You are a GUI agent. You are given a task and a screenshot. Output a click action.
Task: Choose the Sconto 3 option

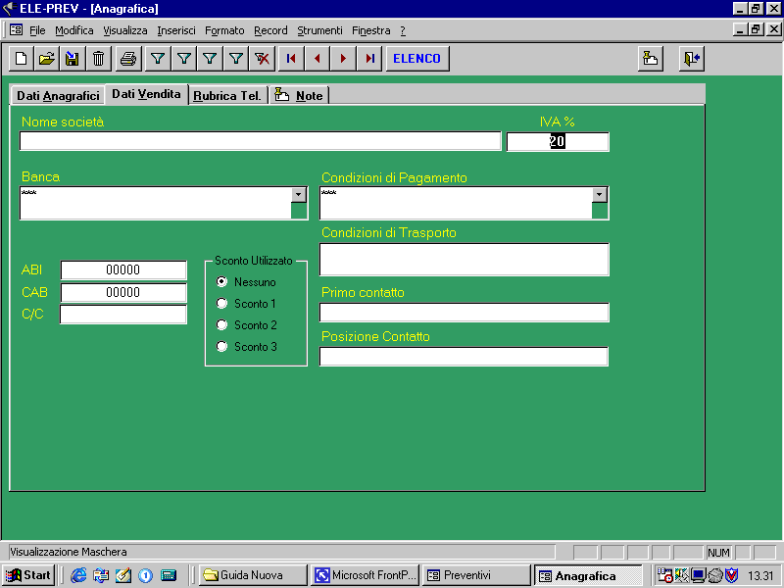click(x=222, y=347)
